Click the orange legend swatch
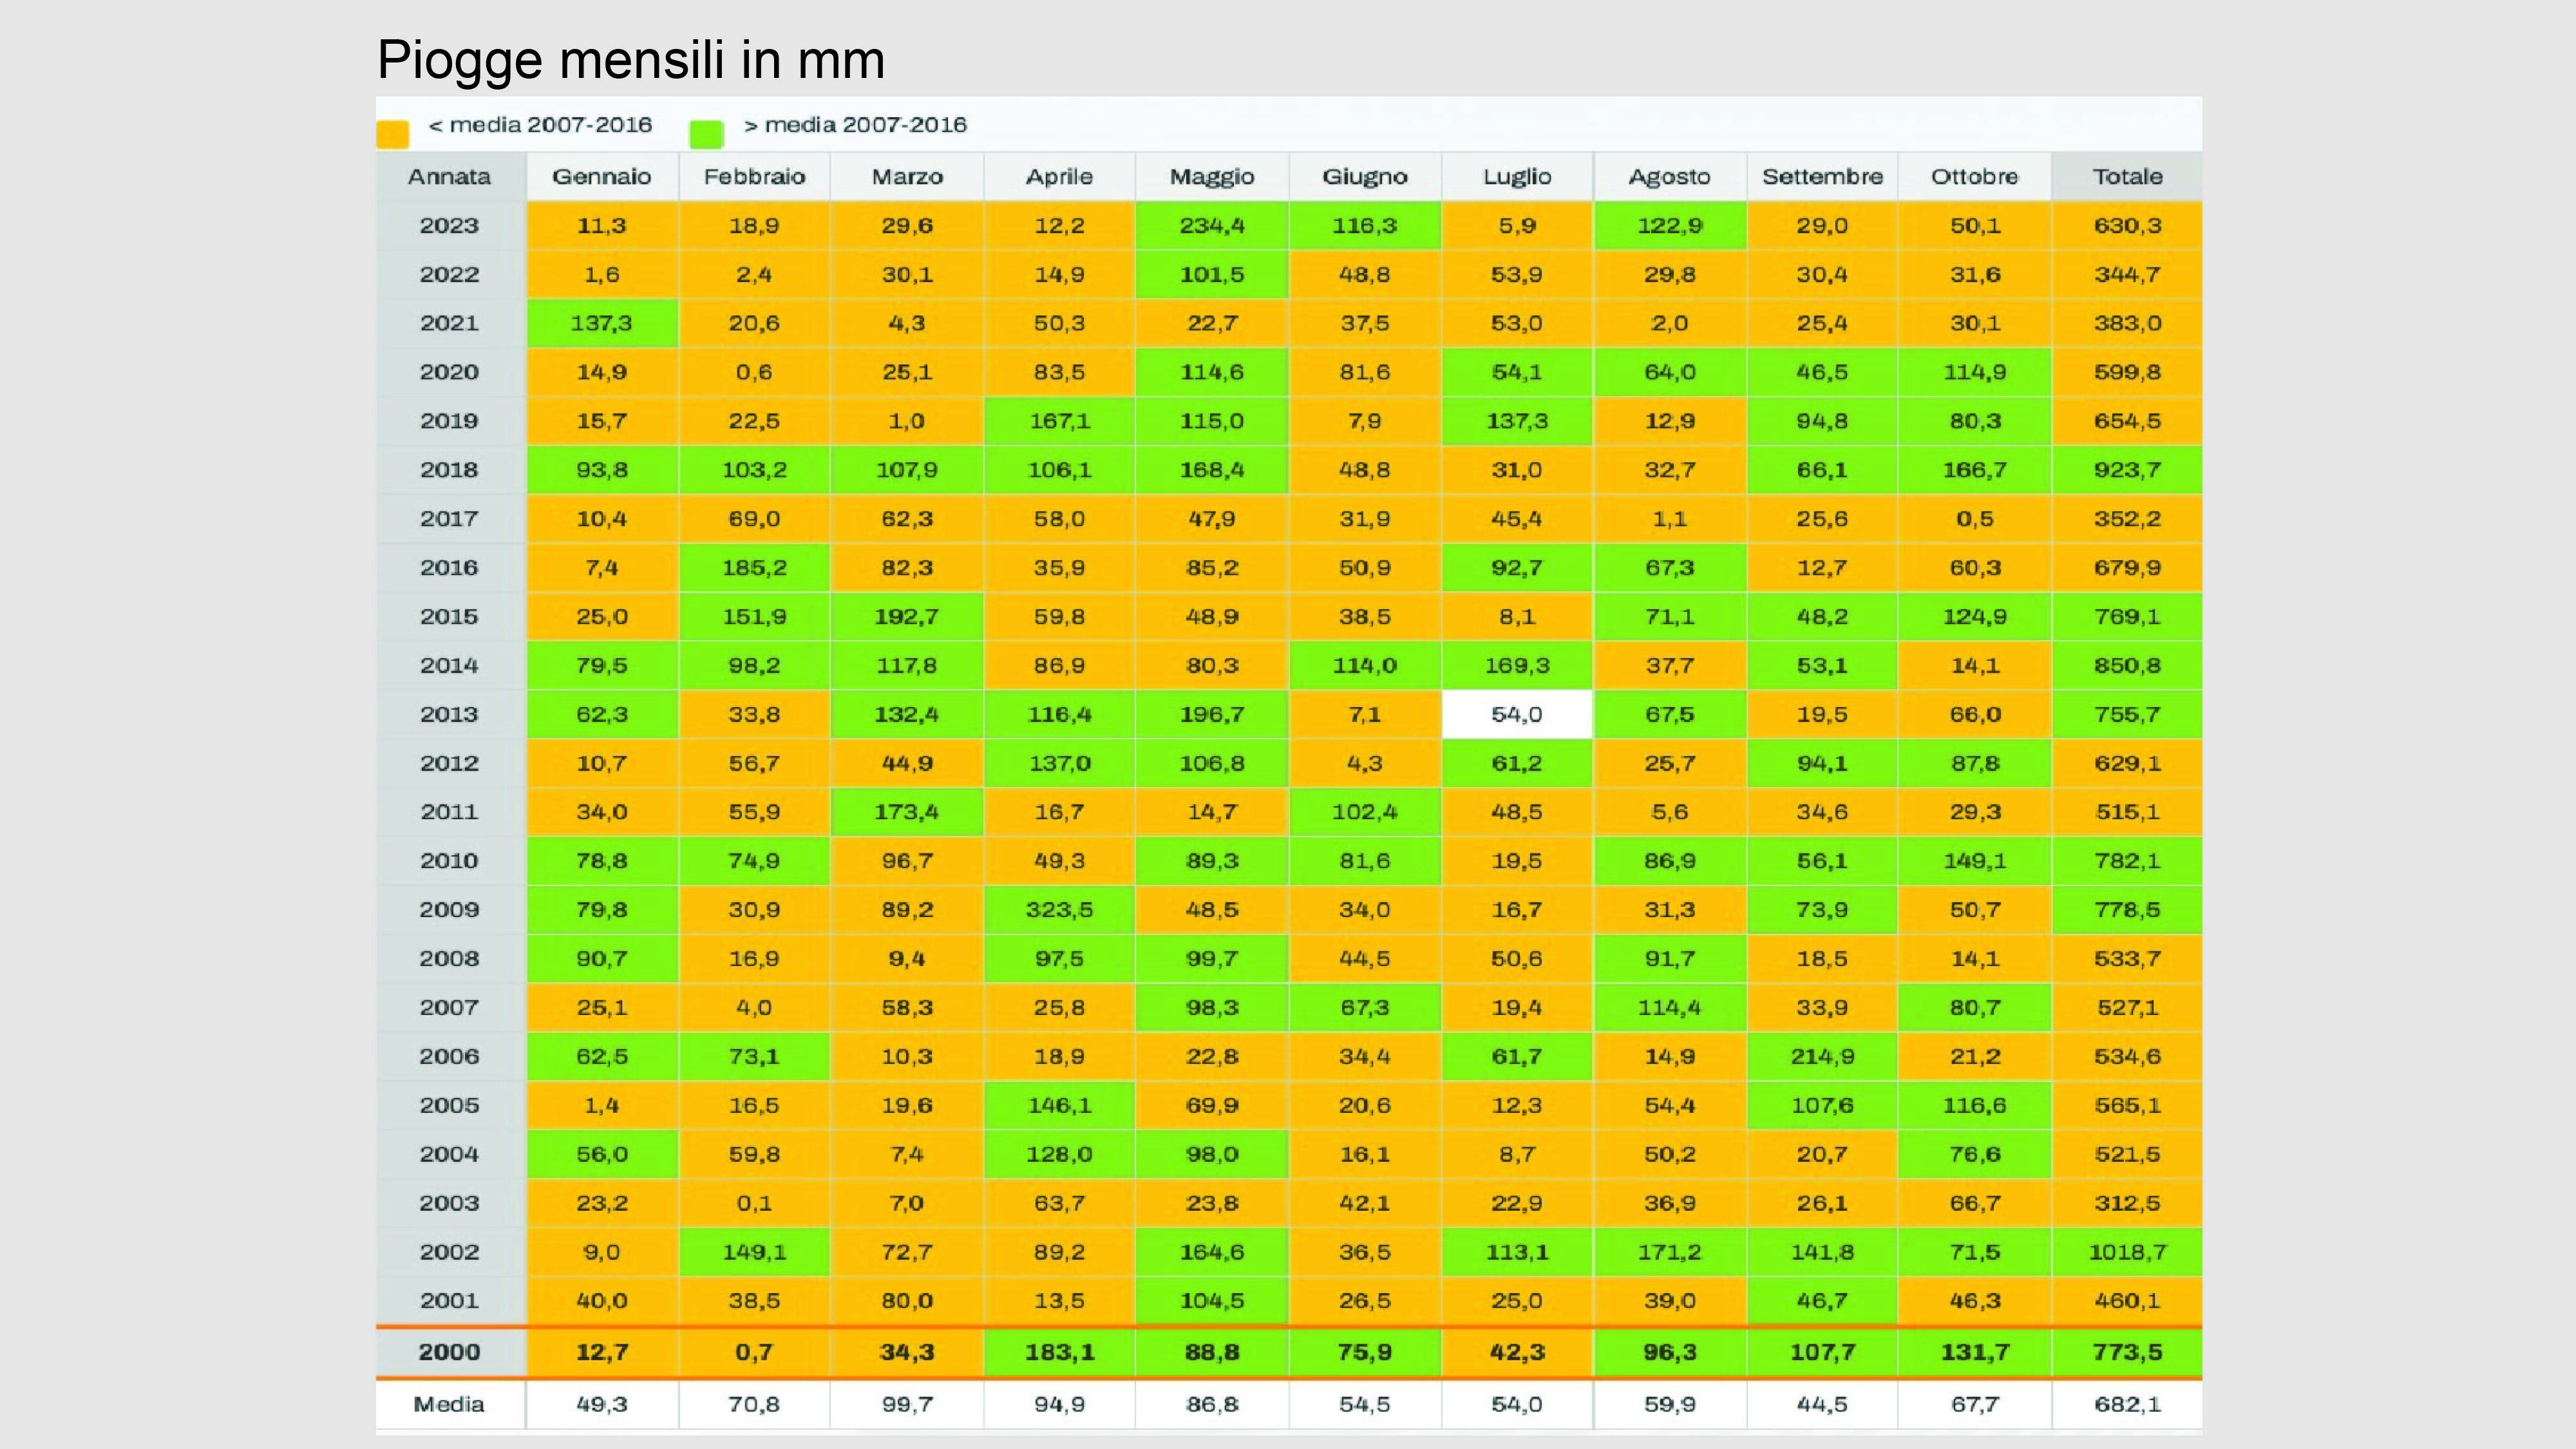Image resolution: width=2576 pixels, height=1449 pixels. [x=393, y=134]
